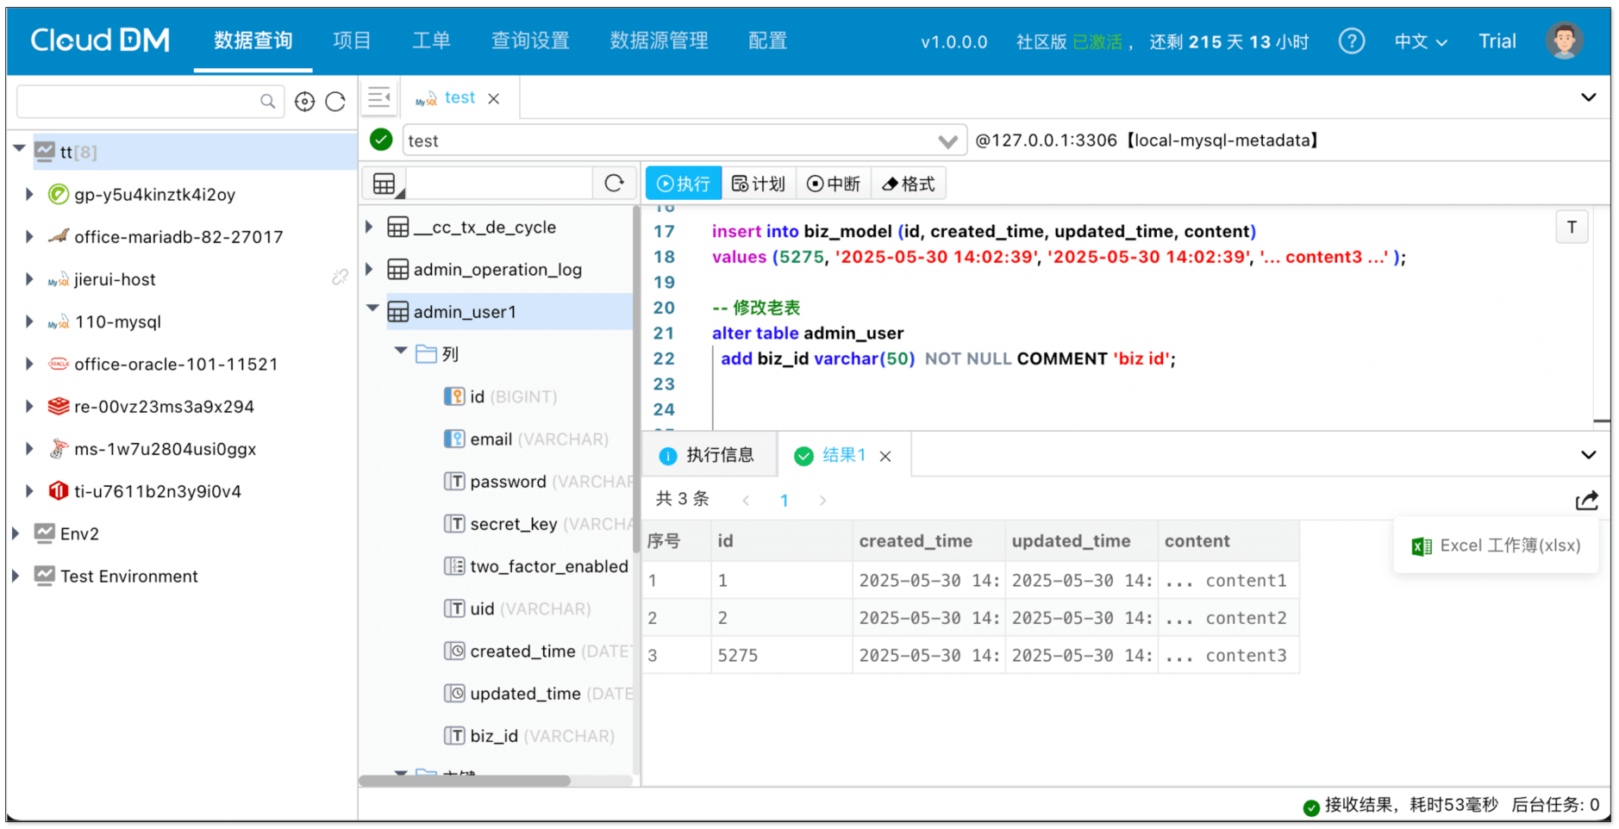Refresh the data source tree

coord(335,102)
